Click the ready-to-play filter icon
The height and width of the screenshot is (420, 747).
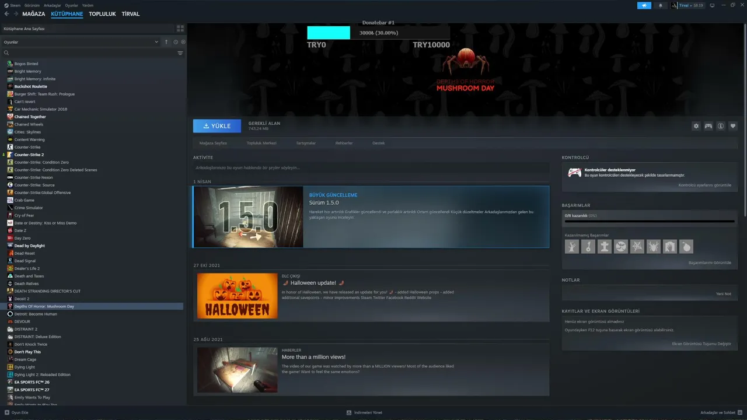coord(183,42)
